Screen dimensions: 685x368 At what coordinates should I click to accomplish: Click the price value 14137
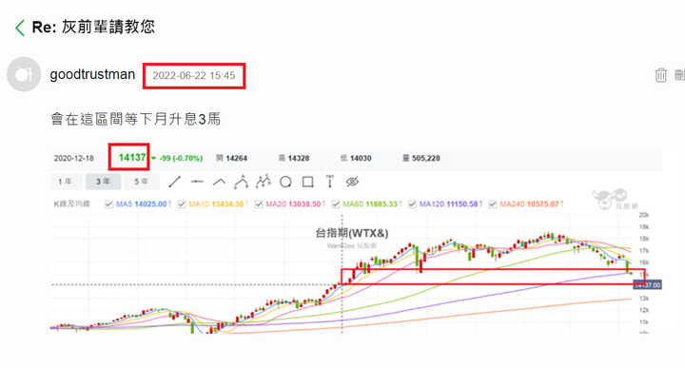132,158
